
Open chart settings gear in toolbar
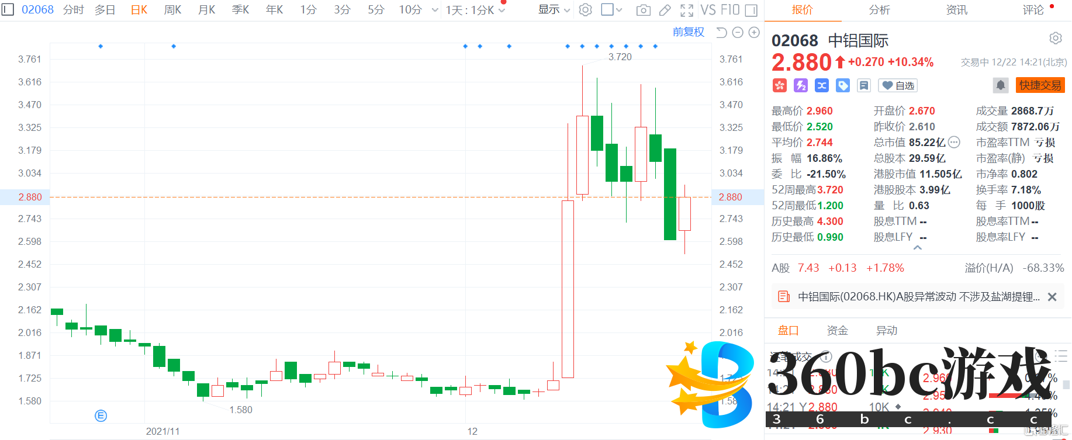pyautogui.click(x=585, y=10)
